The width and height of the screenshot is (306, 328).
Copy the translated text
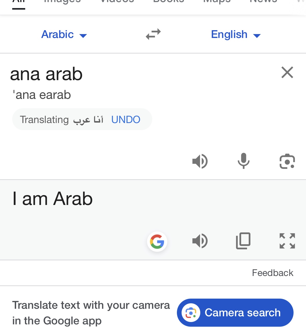coord(243,241)
